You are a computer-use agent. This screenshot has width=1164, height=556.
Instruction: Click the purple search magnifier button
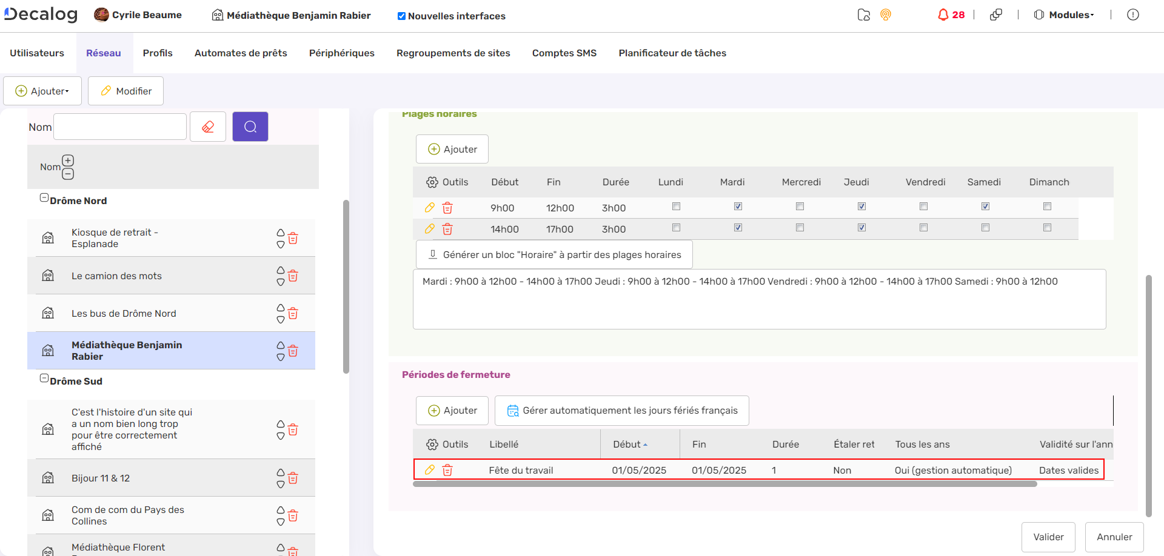point(250,127)
